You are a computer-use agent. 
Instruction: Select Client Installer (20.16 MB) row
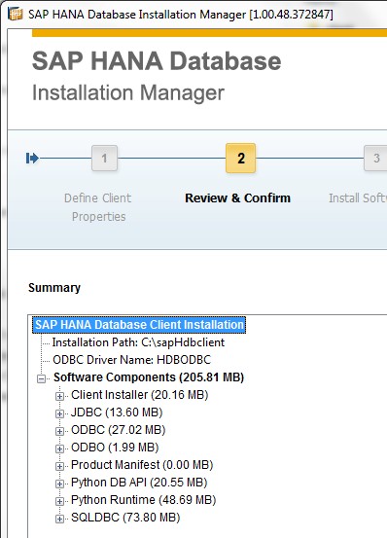pyautogui.click(x=139, y=395)
